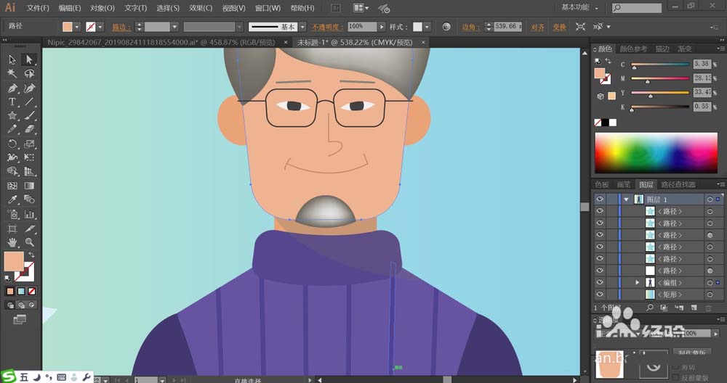
Task: Select the Paintbrush tool
Action: (29, 115)
